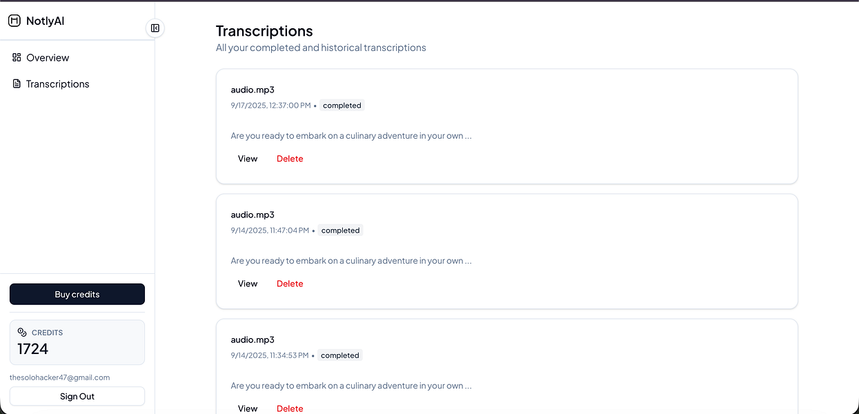Delete the 11:47:04 PM transcription

click(x=290, y=284)
